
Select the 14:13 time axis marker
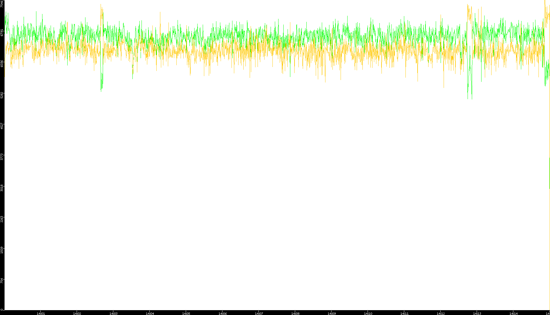point(477,313)
